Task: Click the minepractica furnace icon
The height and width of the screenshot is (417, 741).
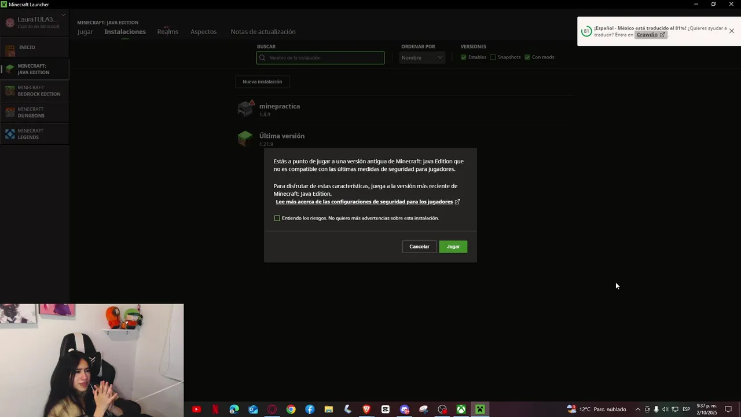Action: tap(245, 108)
